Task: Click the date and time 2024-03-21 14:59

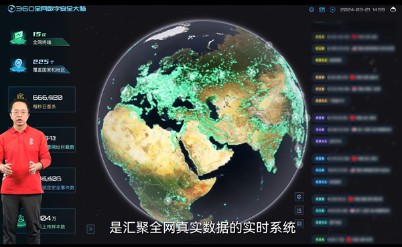Action: click(x=362, y=10)
